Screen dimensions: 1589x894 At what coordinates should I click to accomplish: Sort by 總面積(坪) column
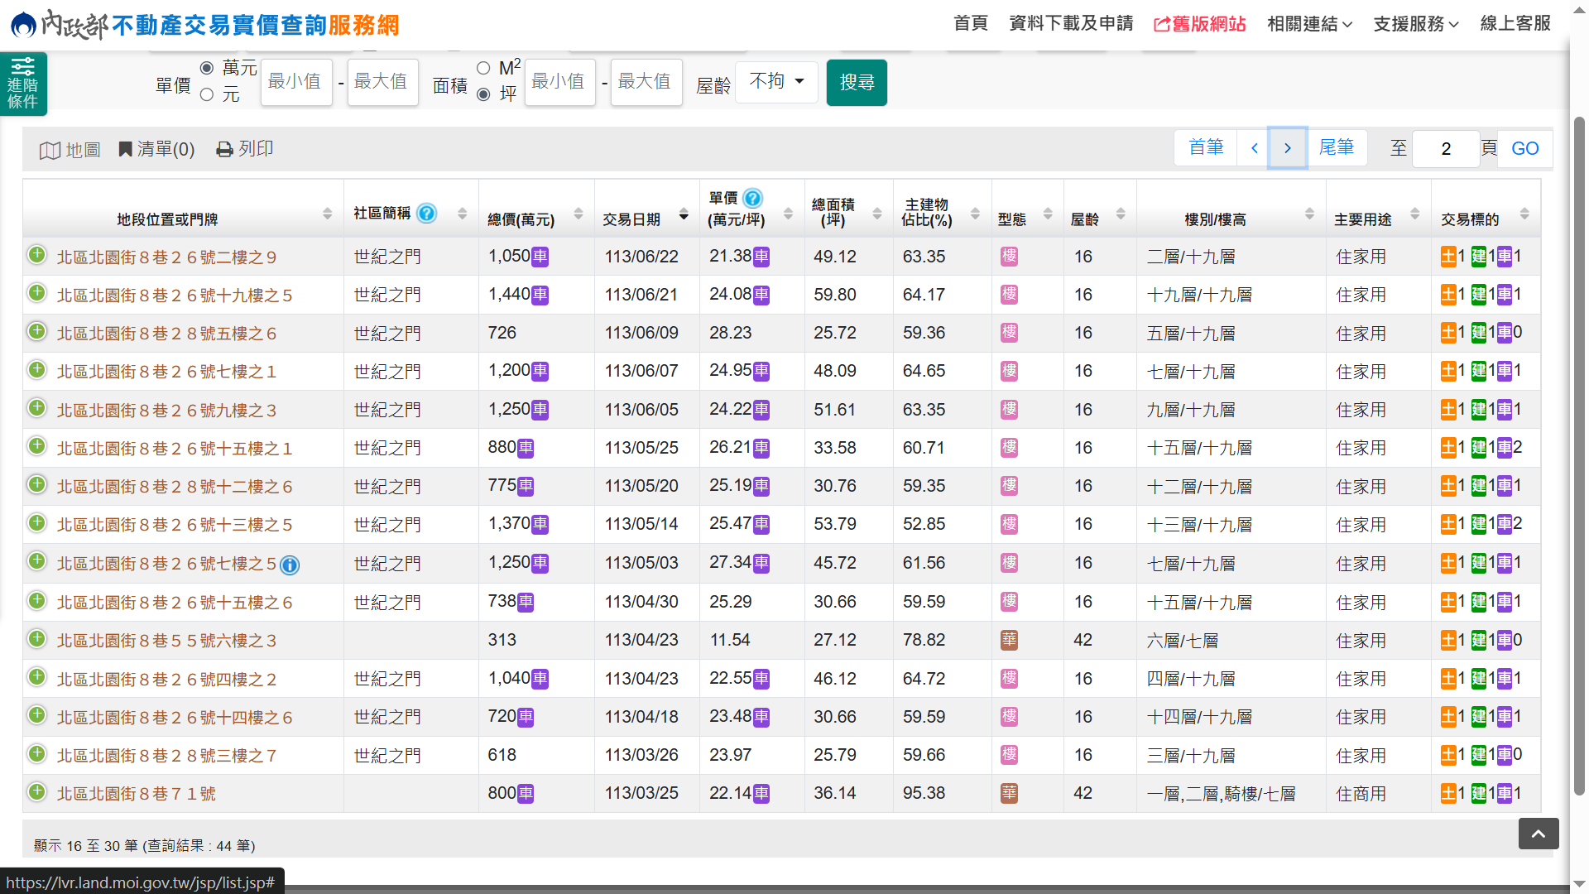[877, 214]
